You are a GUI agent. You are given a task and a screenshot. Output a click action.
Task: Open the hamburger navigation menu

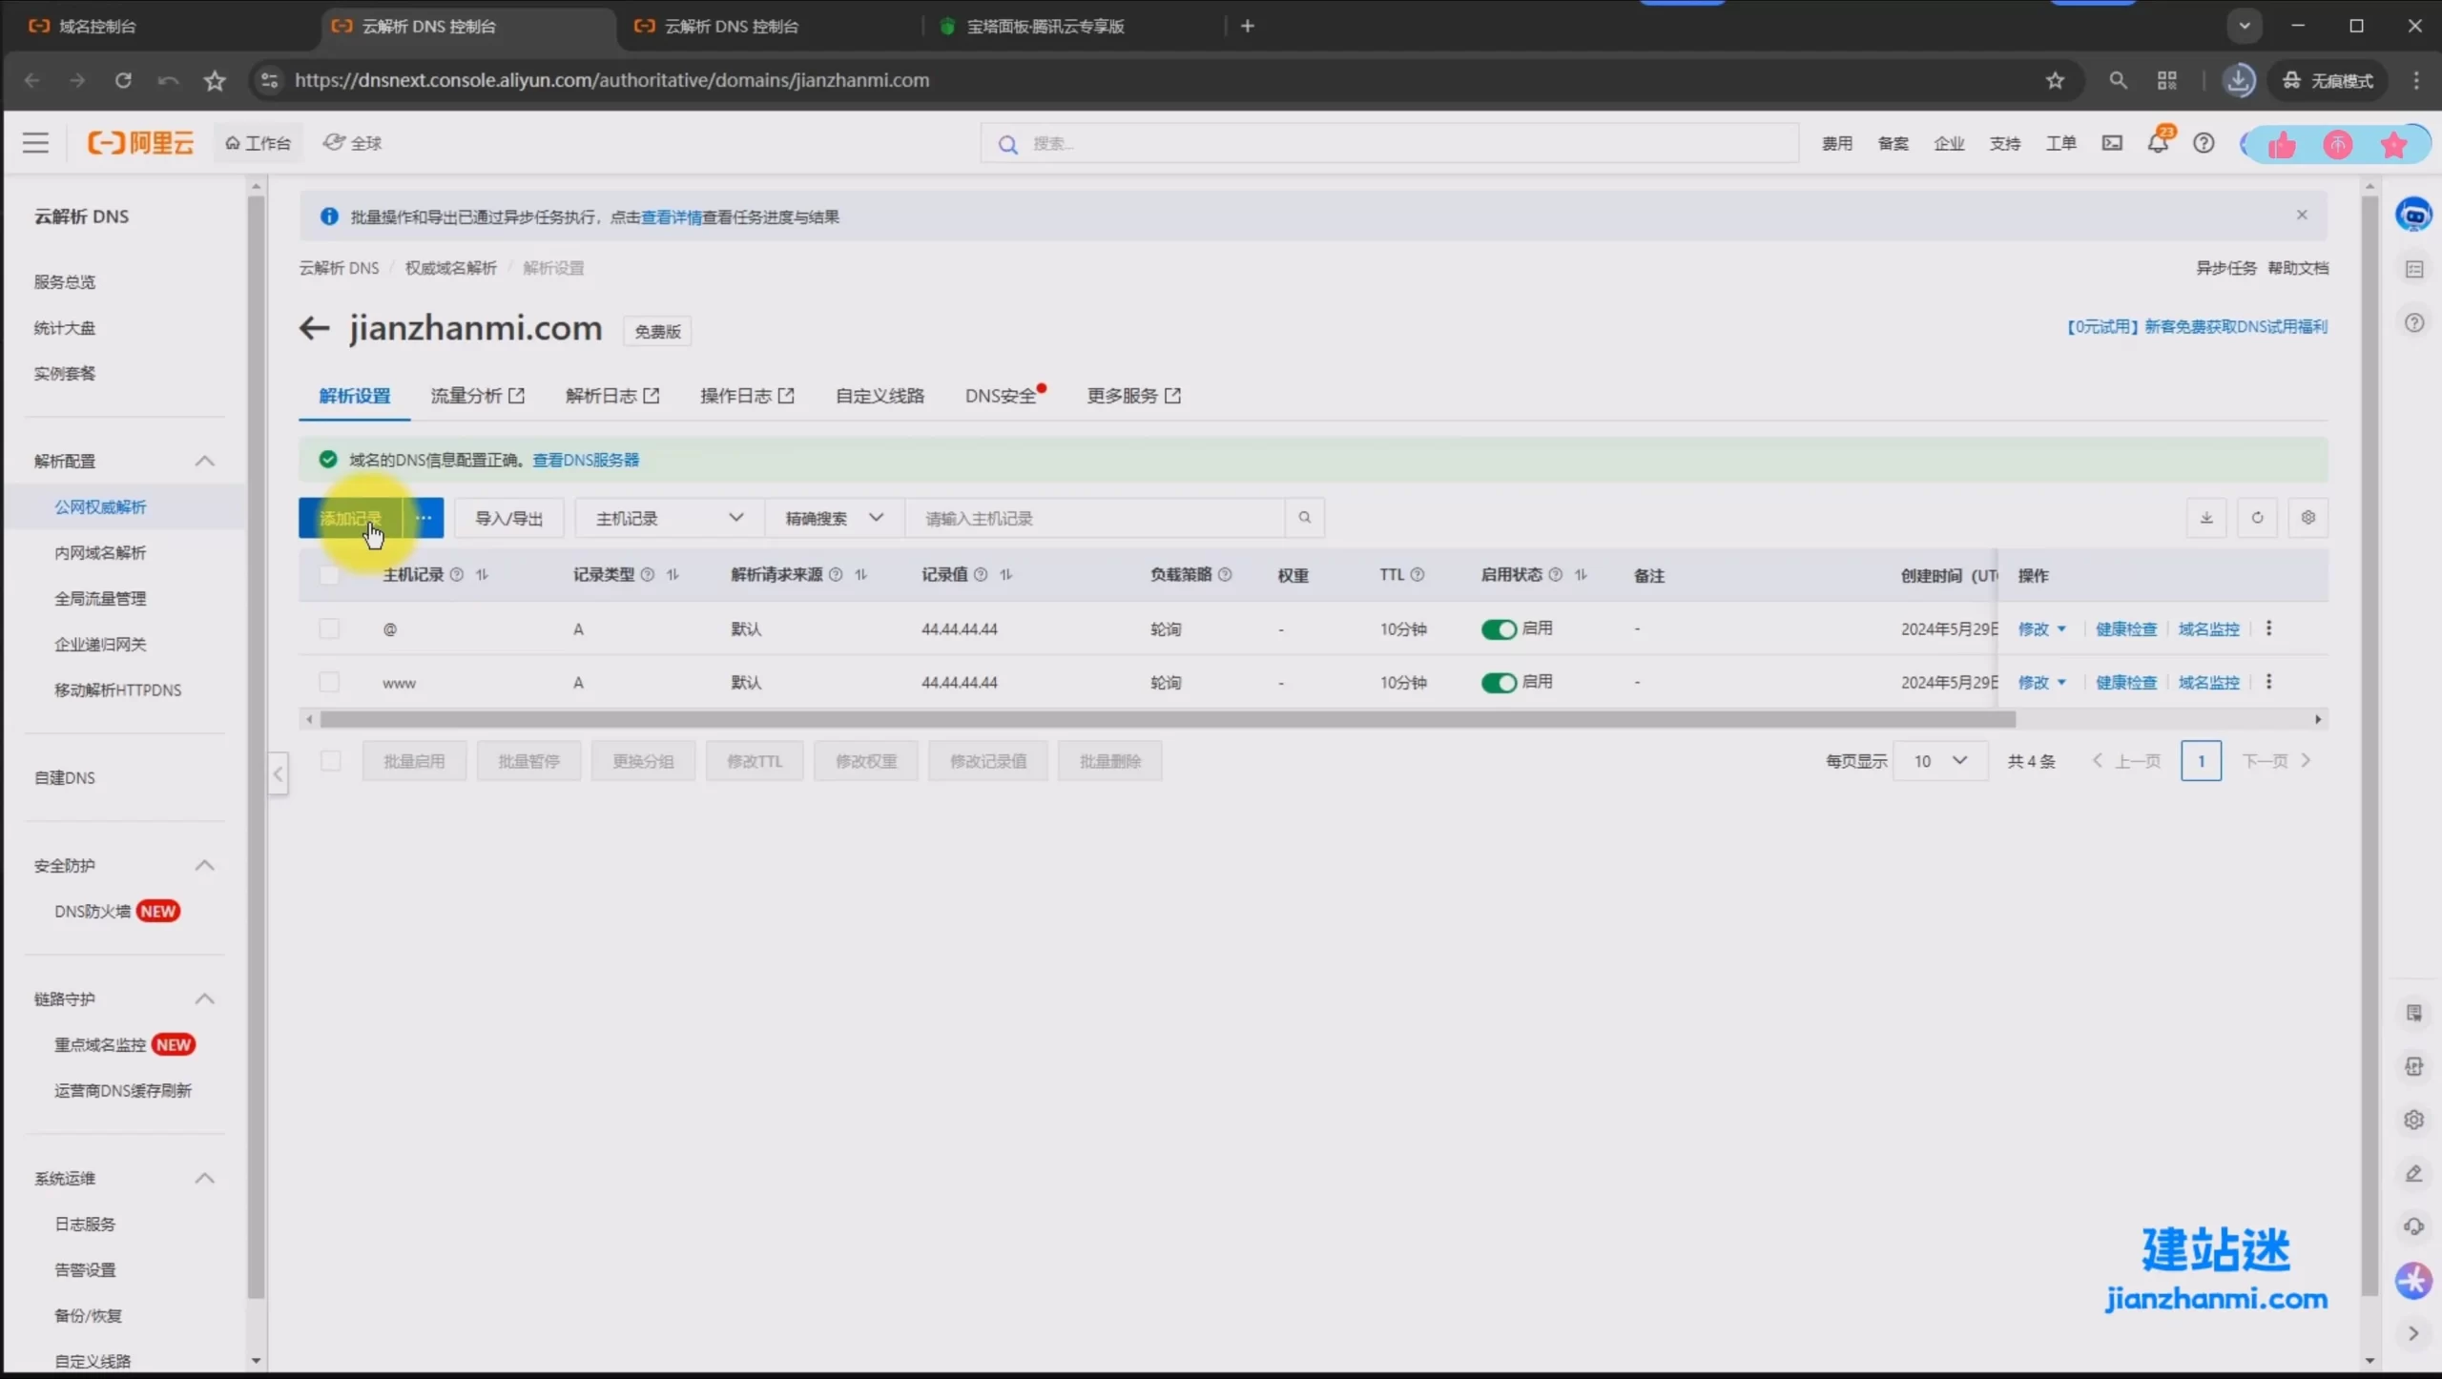coord(35,143)
